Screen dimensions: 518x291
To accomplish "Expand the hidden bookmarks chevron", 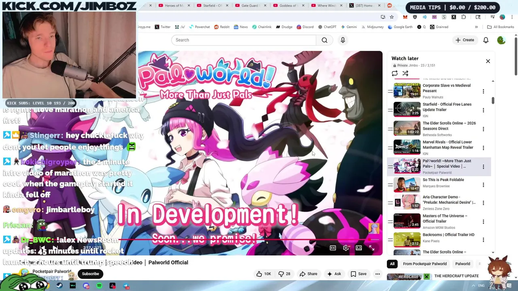I will click(x=476, y=27).
